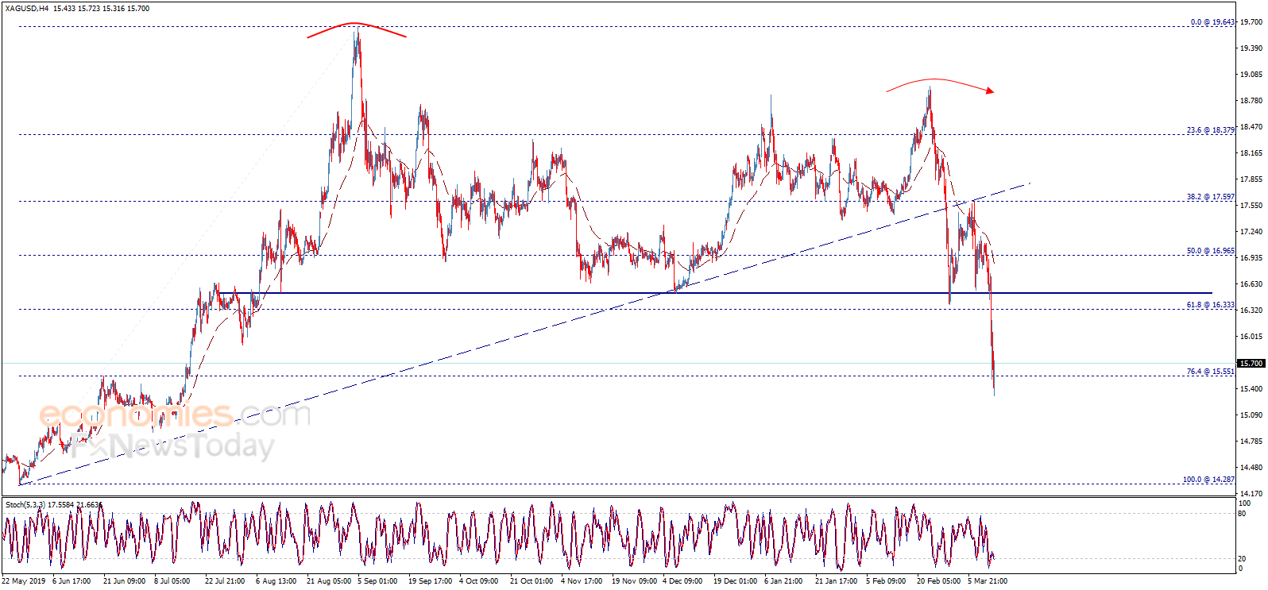The width and height of the screenshot is (1268, 590).
Task: Select the 5 Mar 21:00 time label
Action: coord(988,581)
